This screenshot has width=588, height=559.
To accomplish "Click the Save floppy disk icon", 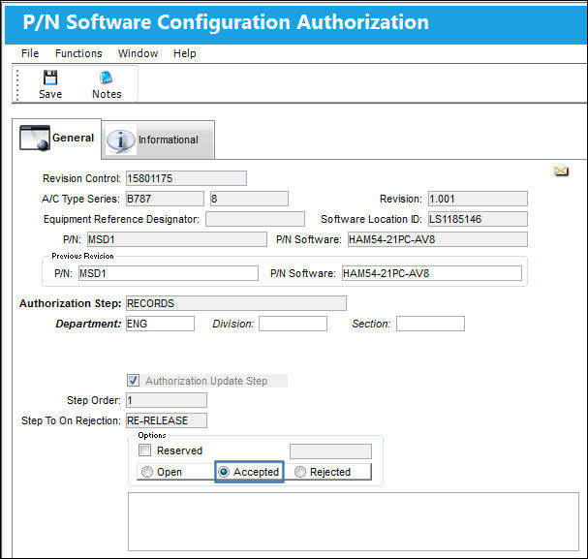I will coord(50,78).
